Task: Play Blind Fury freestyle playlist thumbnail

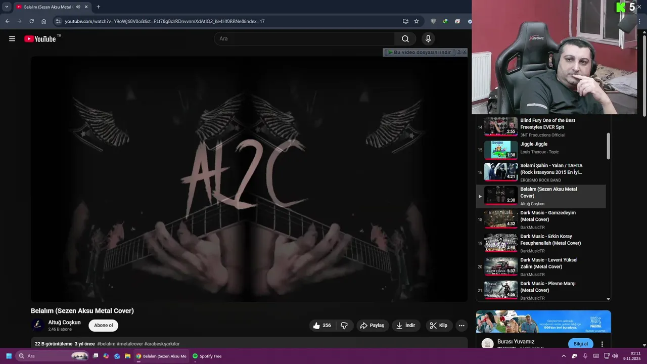Action: [501, 127]
